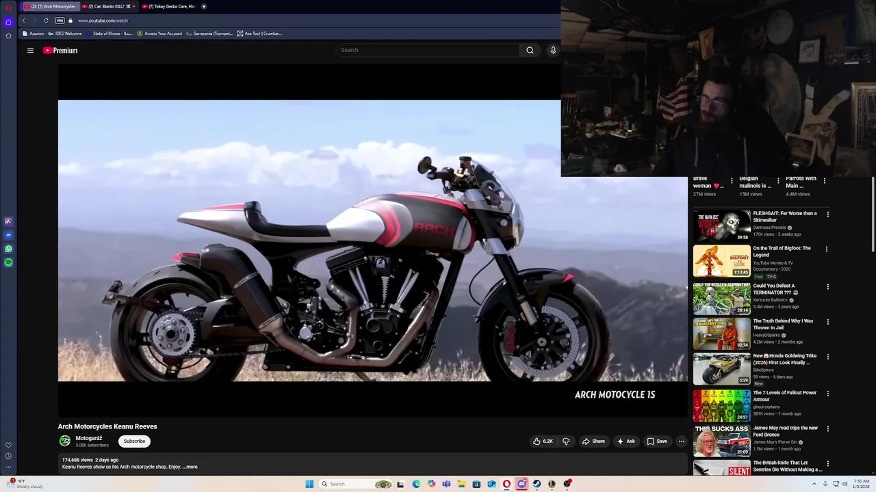Open a new browser tab
876x492 pixels.
click(x=203, y=6)
